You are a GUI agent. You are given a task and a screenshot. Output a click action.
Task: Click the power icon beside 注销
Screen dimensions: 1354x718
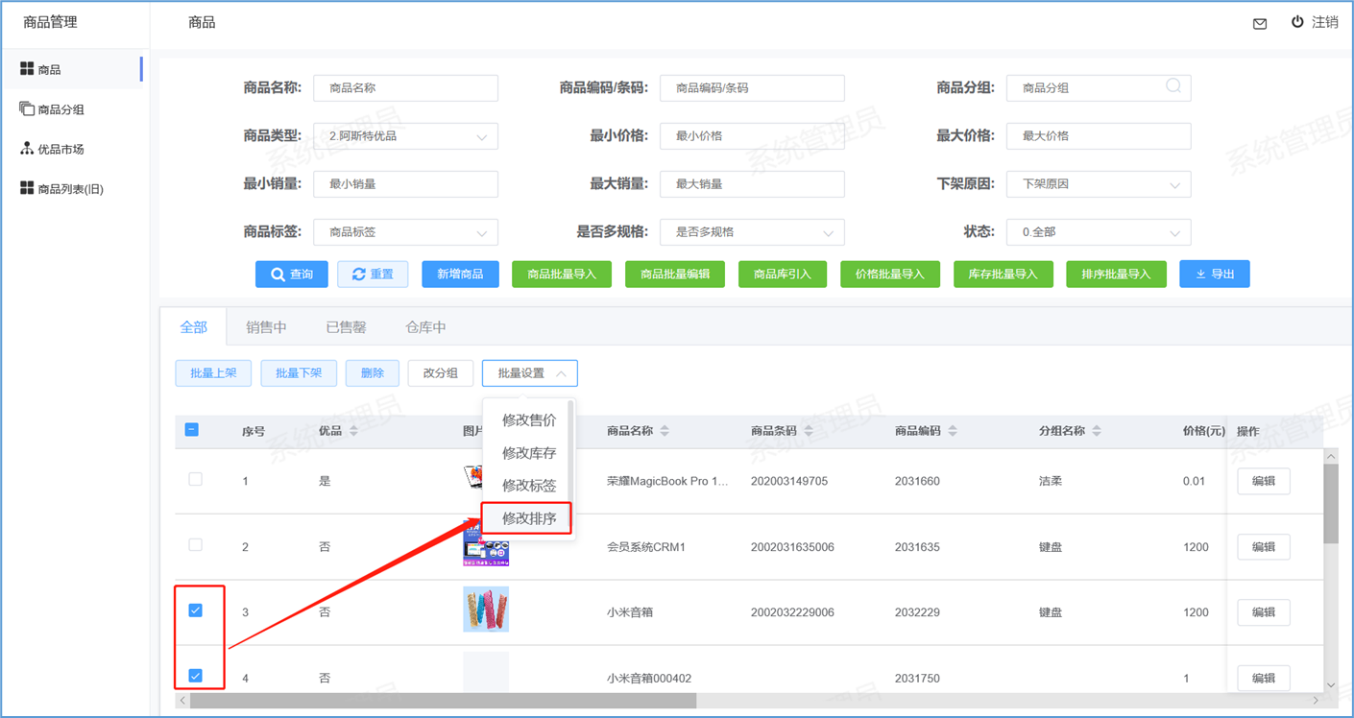pos(1297,22)
